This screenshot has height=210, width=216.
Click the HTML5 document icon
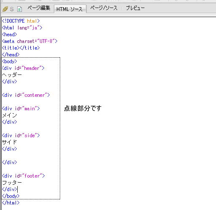[19, 9]
